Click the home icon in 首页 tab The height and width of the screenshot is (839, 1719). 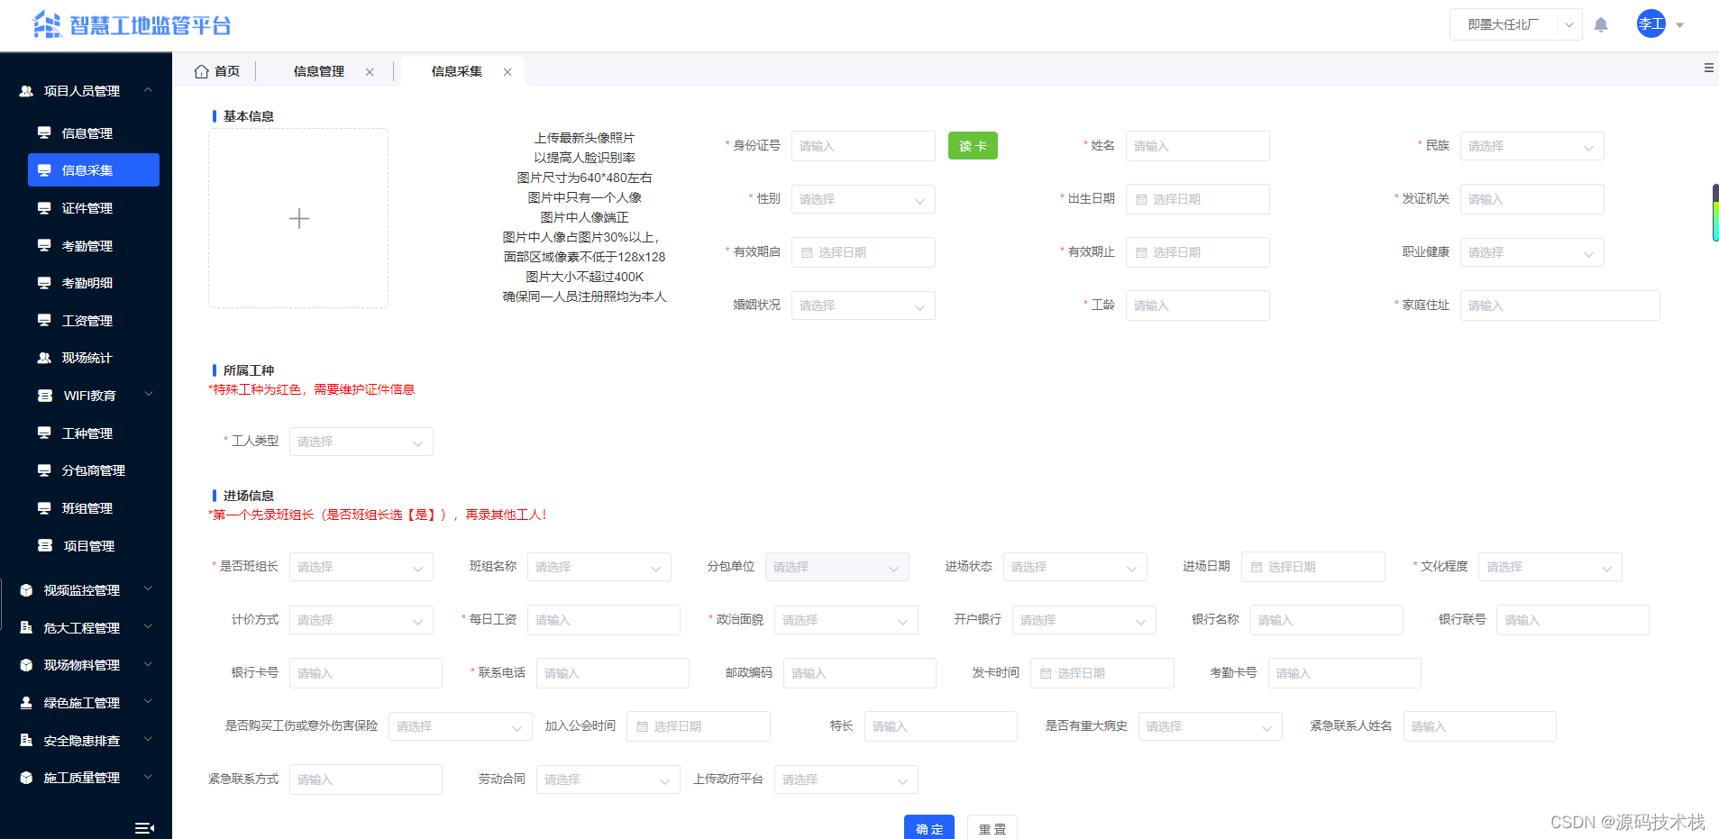click(202, 71)
